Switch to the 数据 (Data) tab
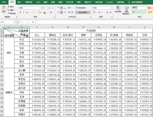The height and width of the screenshot is (117, 153). tap(45, 2)
